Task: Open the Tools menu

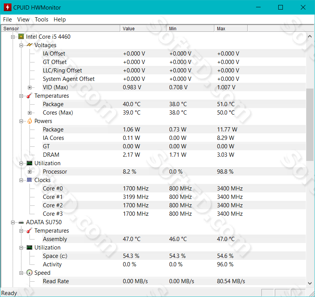Action: coord(41,20)
